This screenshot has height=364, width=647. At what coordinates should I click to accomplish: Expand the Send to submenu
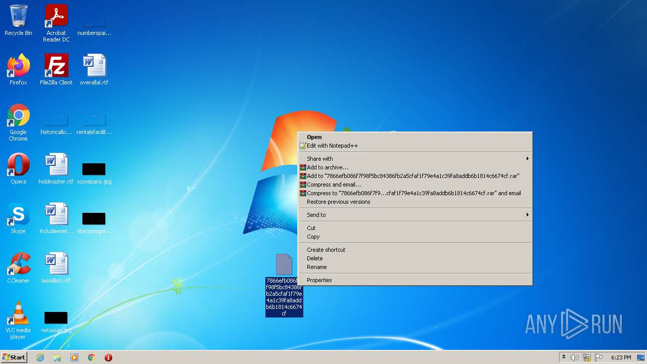415,215
